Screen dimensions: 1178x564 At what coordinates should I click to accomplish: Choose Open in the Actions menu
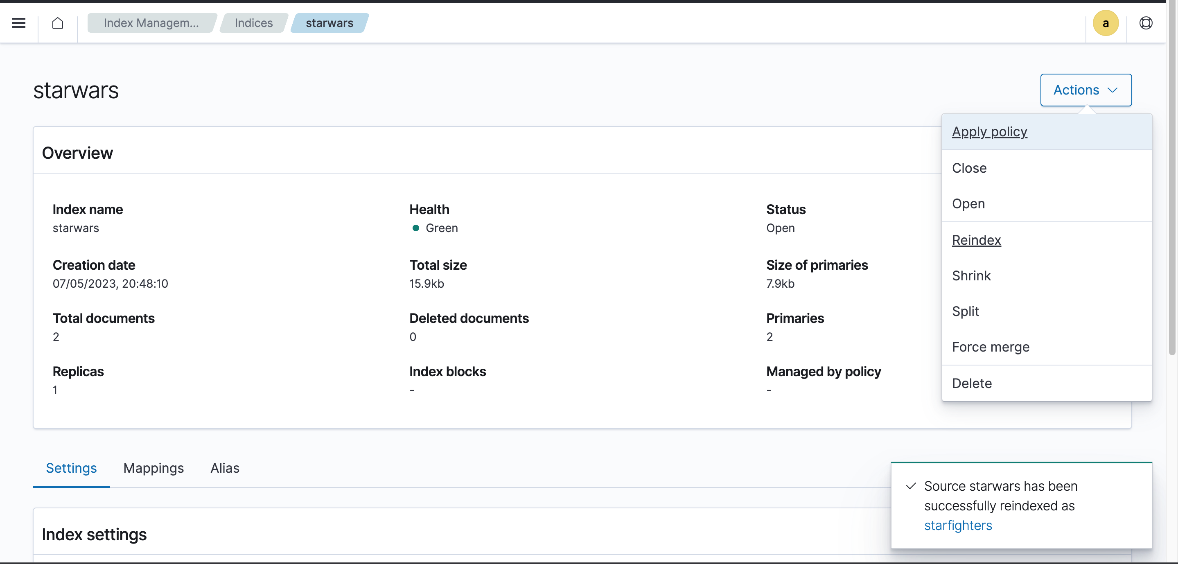(x=968, y=203)
